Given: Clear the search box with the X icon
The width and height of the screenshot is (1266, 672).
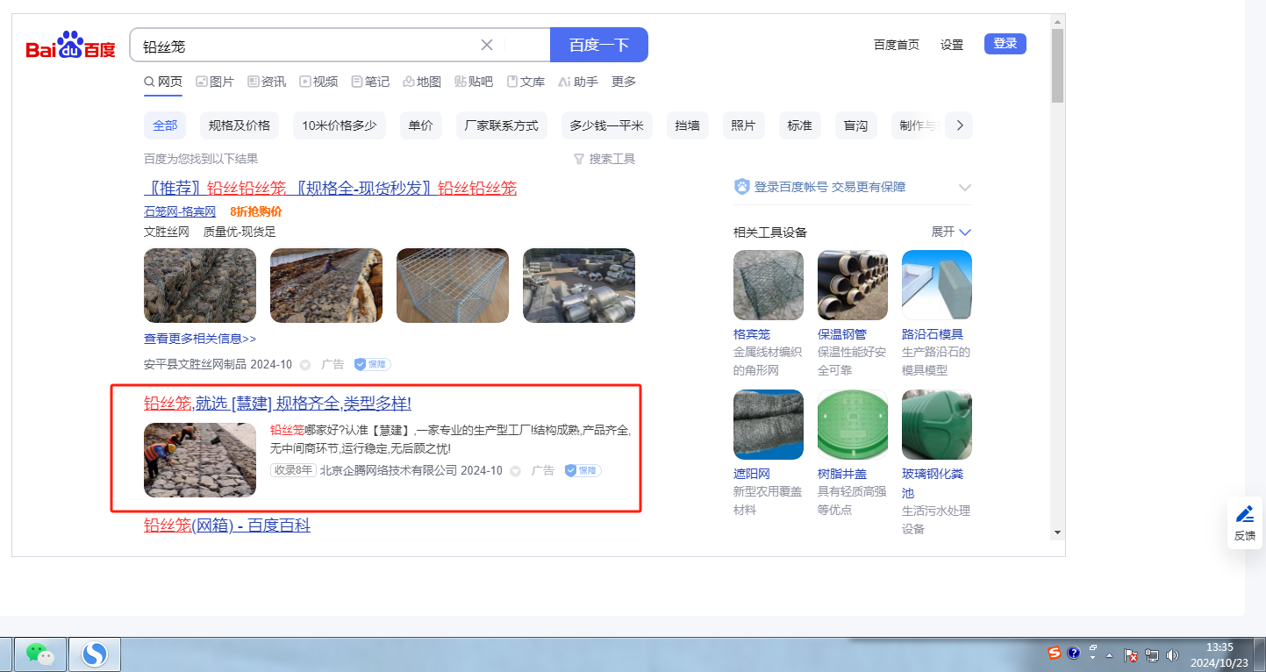Looking at the screenshot, I should (x=487, y=45).
